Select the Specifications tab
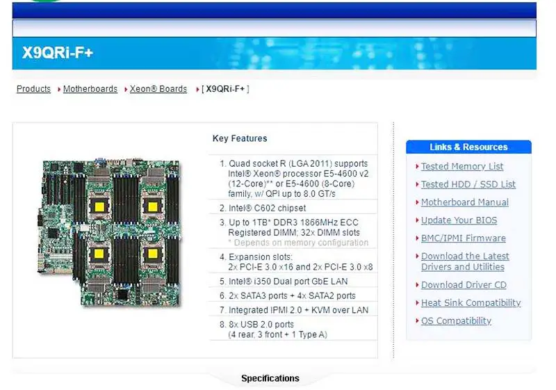The width and height of the screenshot is (556, 390). tap(270, 378)
